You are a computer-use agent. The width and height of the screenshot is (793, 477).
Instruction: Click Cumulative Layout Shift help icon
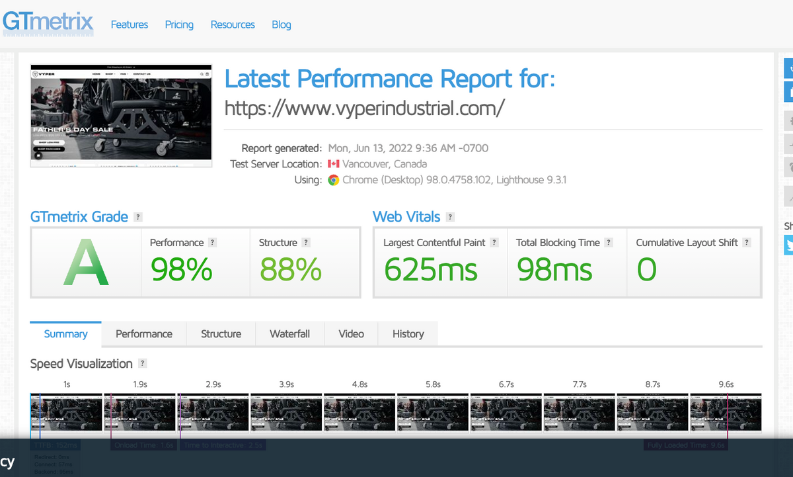(x=747, y=243)
